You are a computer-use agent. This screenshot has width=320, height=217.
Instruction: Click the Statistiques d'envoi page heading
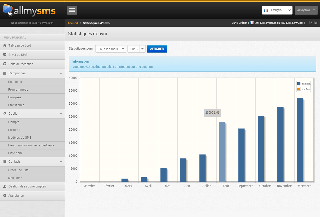coord(87,34)
